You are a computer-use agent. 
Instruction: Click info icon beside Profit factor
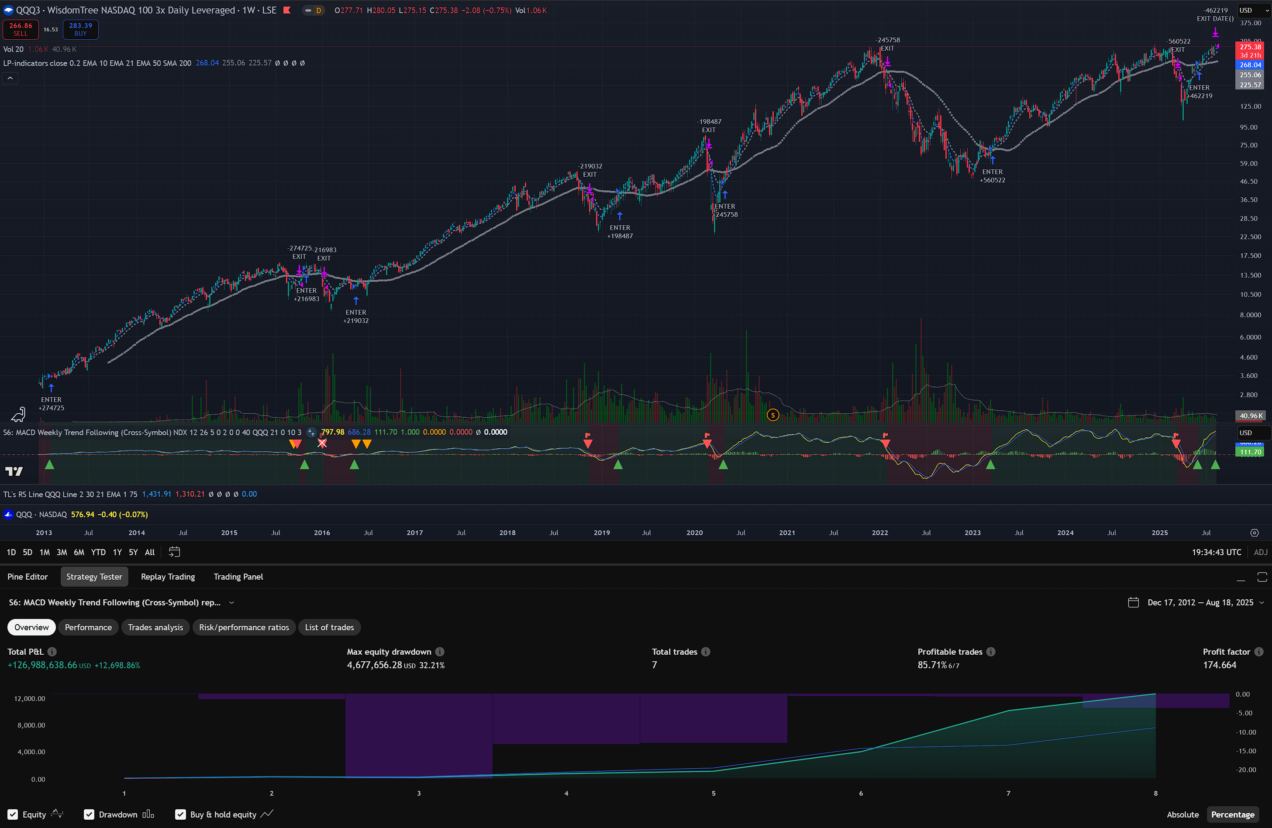[x=1258, y=651]
